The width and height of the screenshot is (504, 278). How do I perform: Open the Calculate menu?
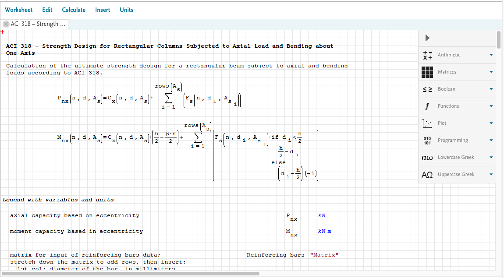point(74,10)
